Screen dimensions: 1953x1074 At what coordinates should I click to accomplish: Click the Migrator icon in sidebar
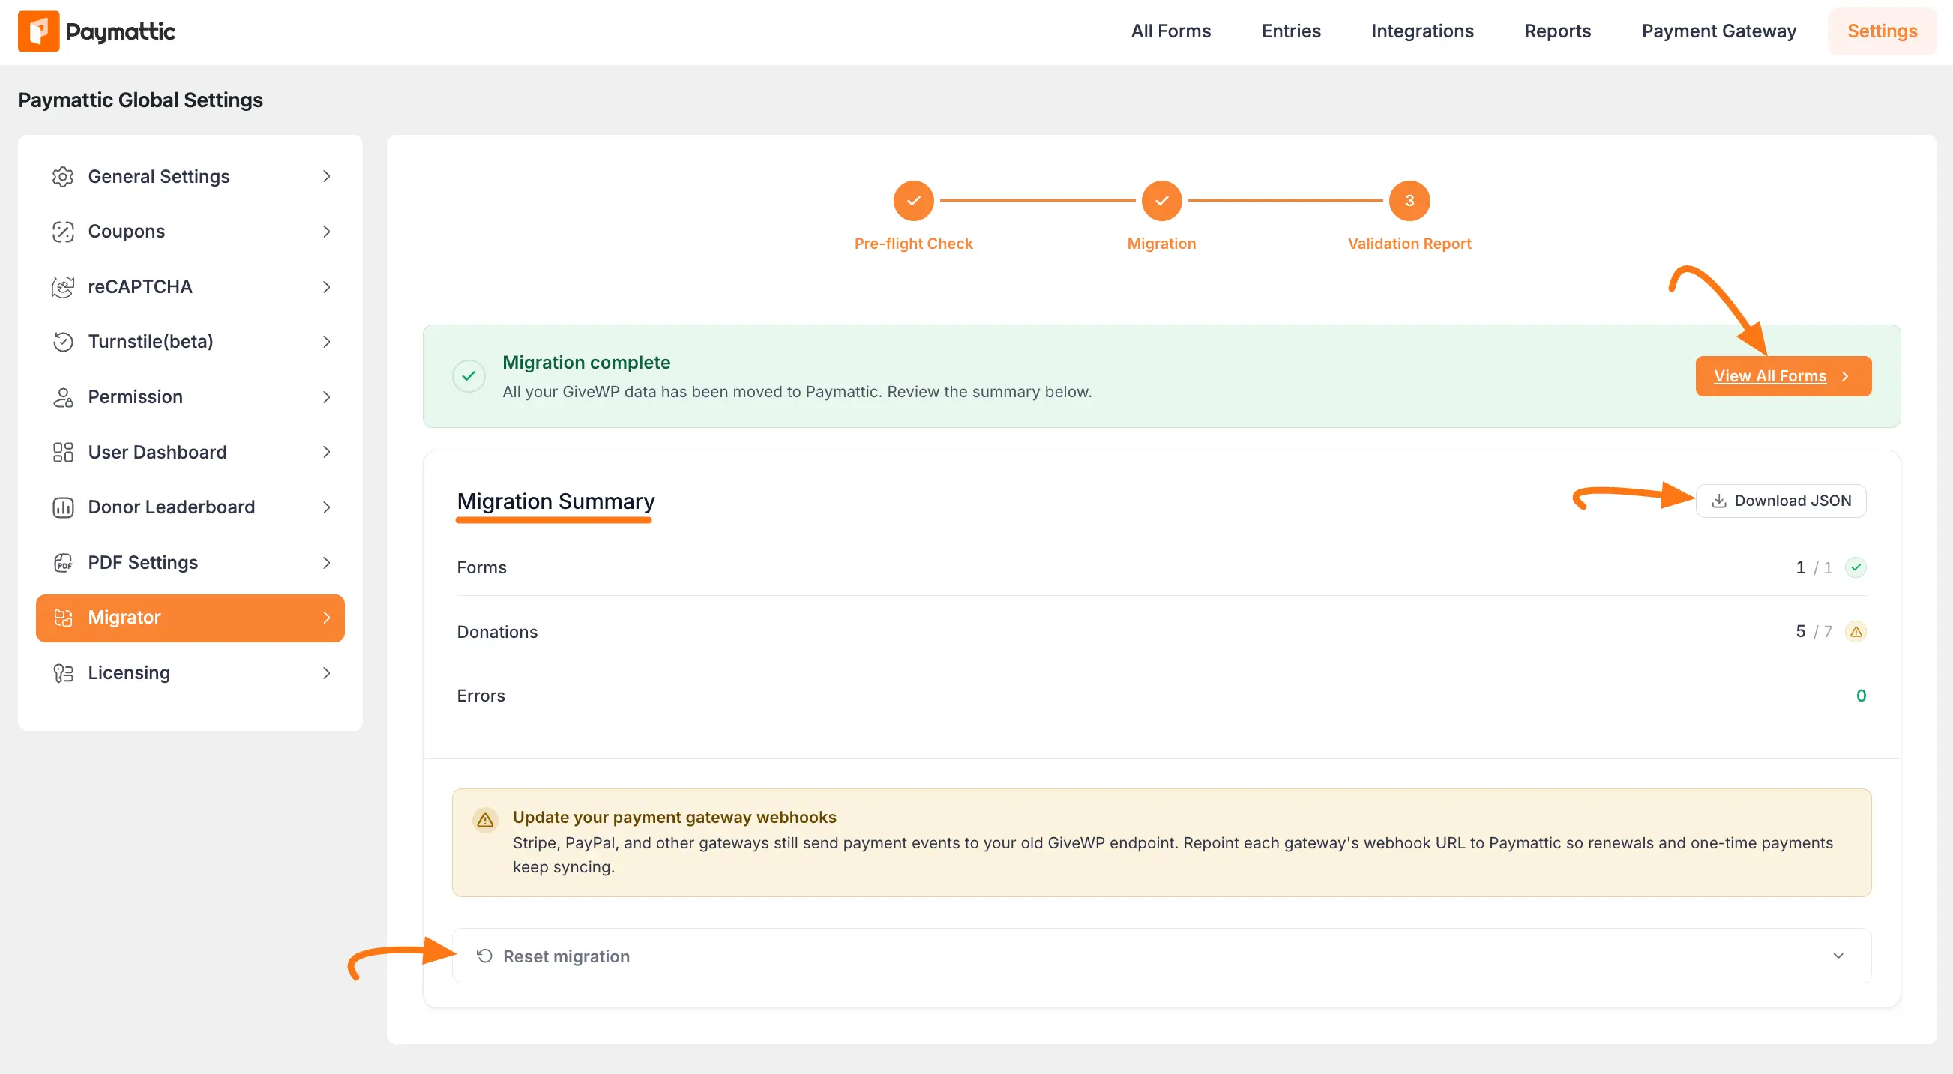point(63,618)
